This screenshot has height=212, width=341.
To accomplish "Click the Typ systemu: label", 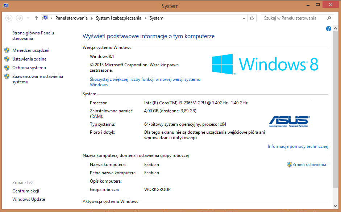I will 103,124.
